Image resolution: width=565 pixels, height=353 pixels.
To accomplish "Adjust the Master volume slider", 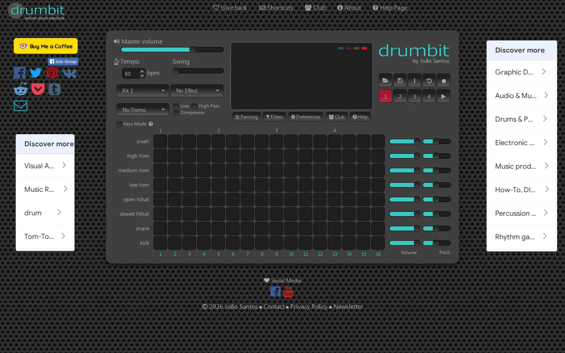I will click(172, 50).
